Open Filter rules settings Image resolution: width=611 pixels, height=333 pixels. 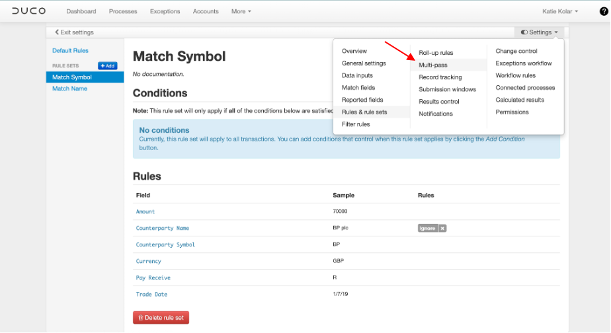tap(356, 124)
